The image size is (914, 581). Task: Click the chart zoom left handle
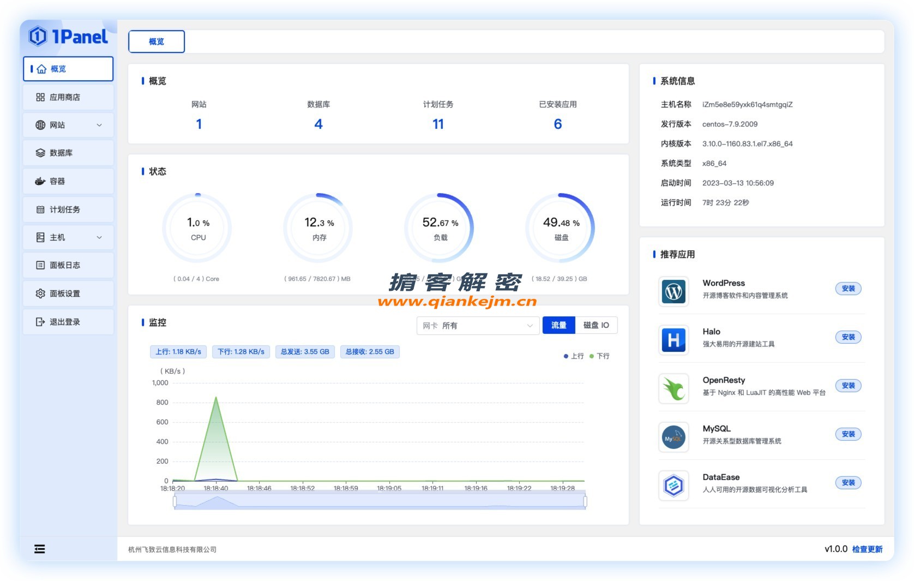click(175, 501)
